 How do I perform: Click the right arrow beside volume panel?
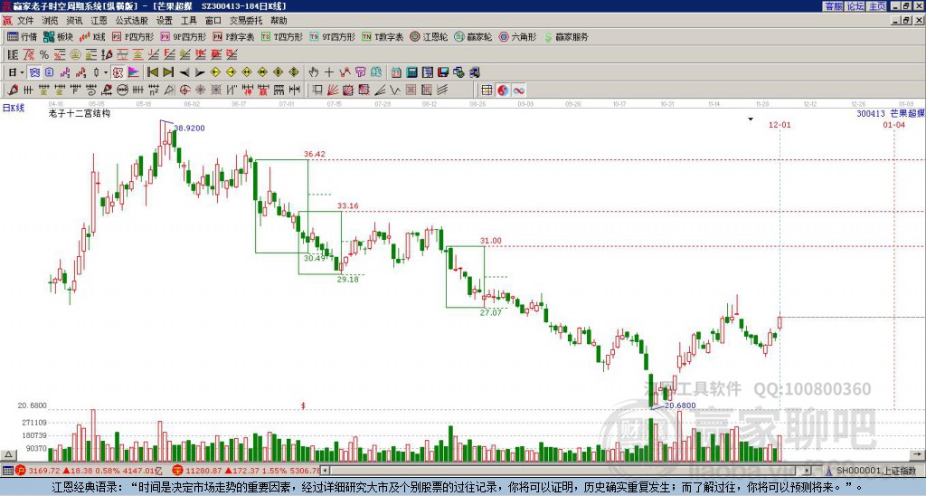(x=917, y=454)
